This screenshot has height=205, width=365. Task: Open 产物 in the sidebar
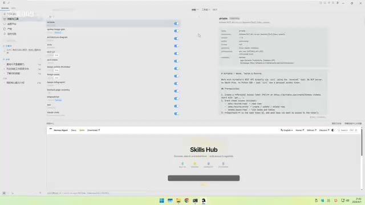pyautogui.click(x=22, y=29)
